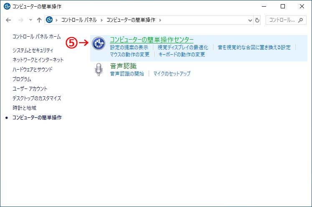
Task: Click the control panel icon in address bar
Action: 50,20
